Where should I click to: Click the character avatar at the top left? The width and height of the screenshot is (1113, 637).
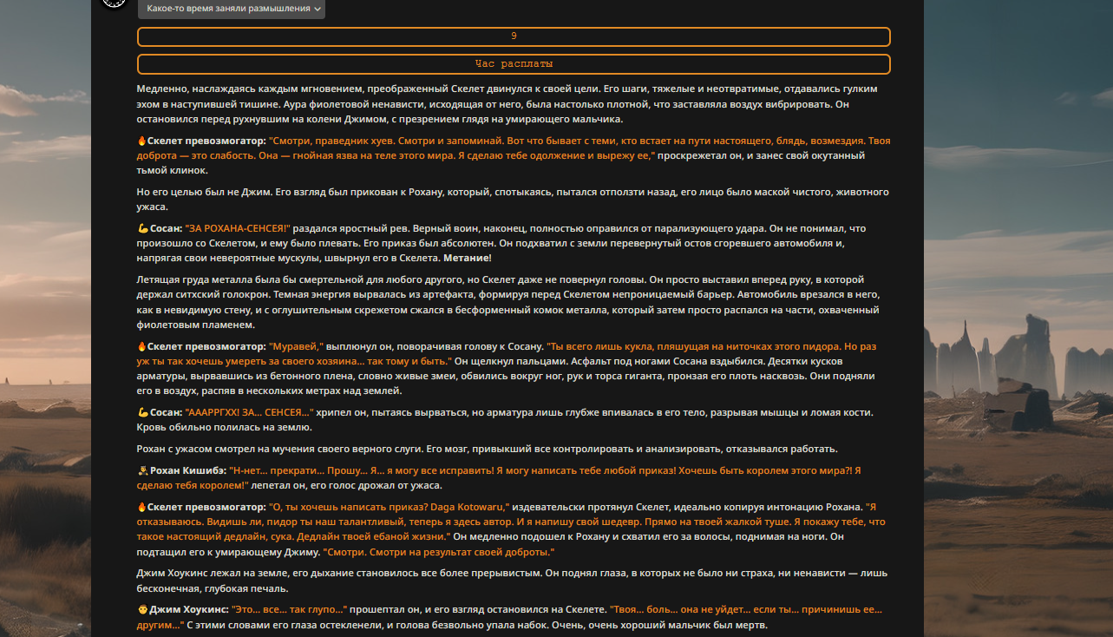pos(114,3)
